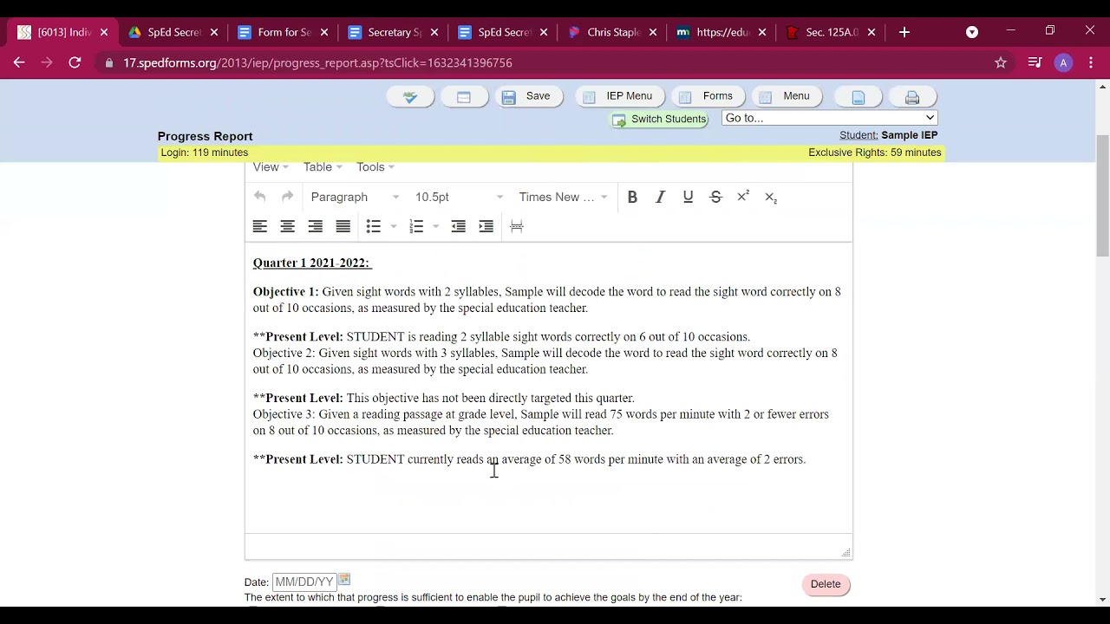1110x624 pixels.
Task: Toggle strikethrough formatting
Action: 715,197
